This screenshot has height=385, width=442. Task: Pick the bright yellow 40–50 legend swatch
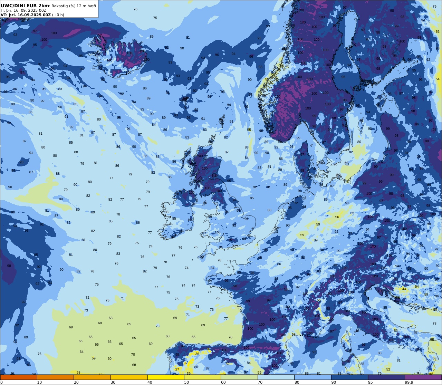(x=166, y=377)
